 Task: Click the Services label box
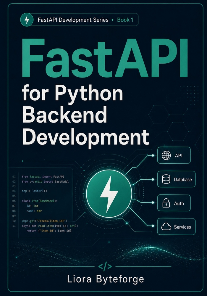pos(176,226)
